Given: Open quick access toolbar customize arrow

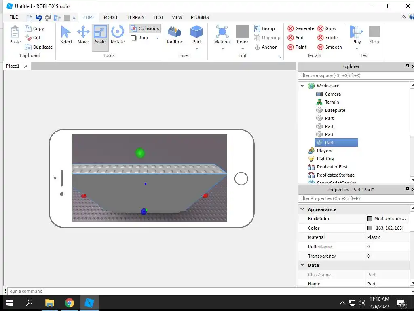Looking at the screenshot, I should coord(74,18).
